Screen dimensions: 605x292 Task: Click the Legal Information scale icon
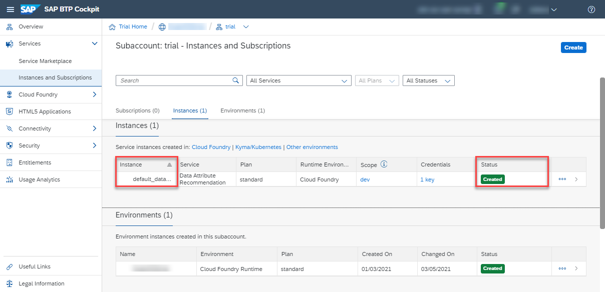9,283
